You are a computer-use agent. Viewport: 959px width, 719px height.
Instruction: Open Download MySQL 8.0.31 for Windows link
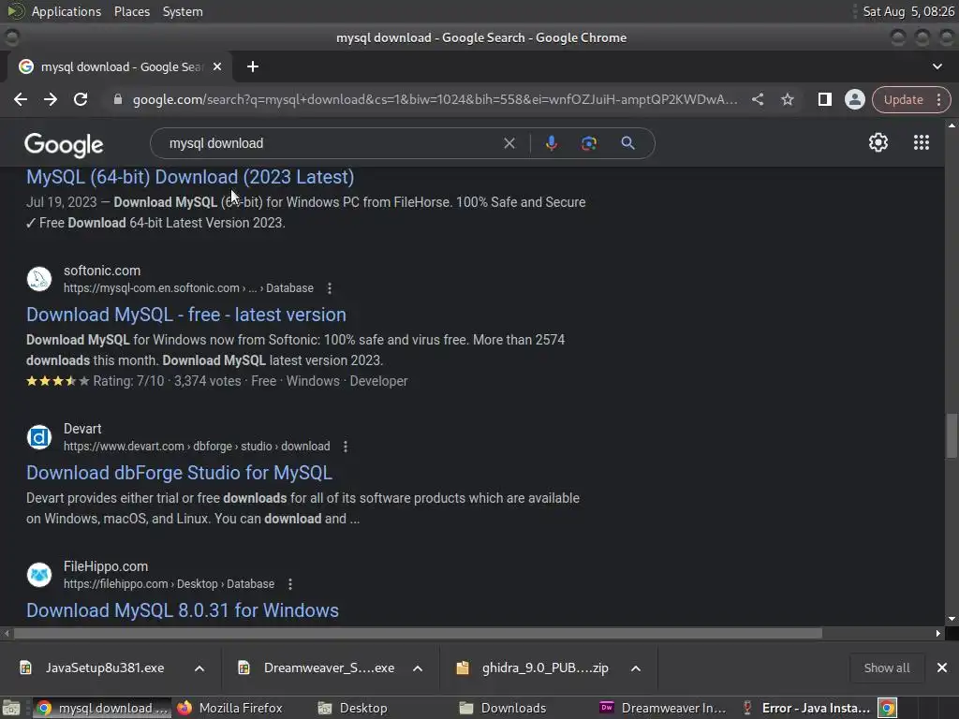[x=183, y=610]
